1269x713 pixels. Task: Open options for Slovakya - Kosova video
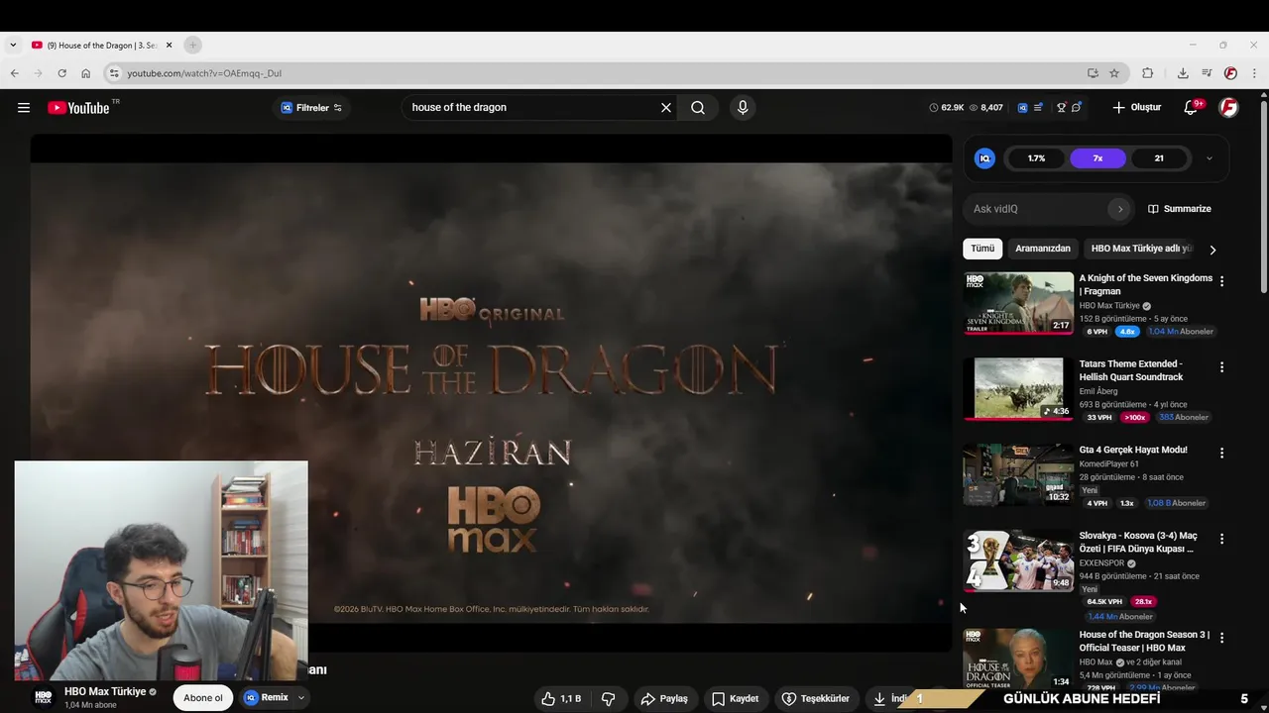[x=1221, y=539]
